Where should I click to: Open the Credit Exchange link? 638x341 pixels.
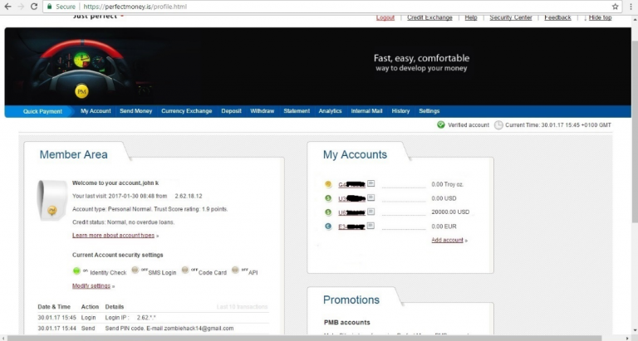(x=429, y=17)
